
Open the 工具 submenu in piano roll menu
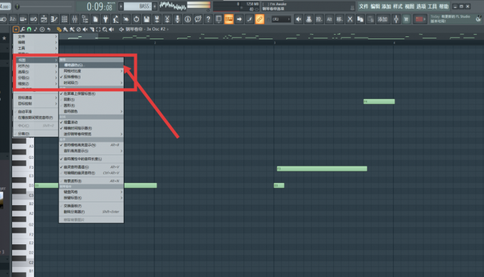[36, 48]
